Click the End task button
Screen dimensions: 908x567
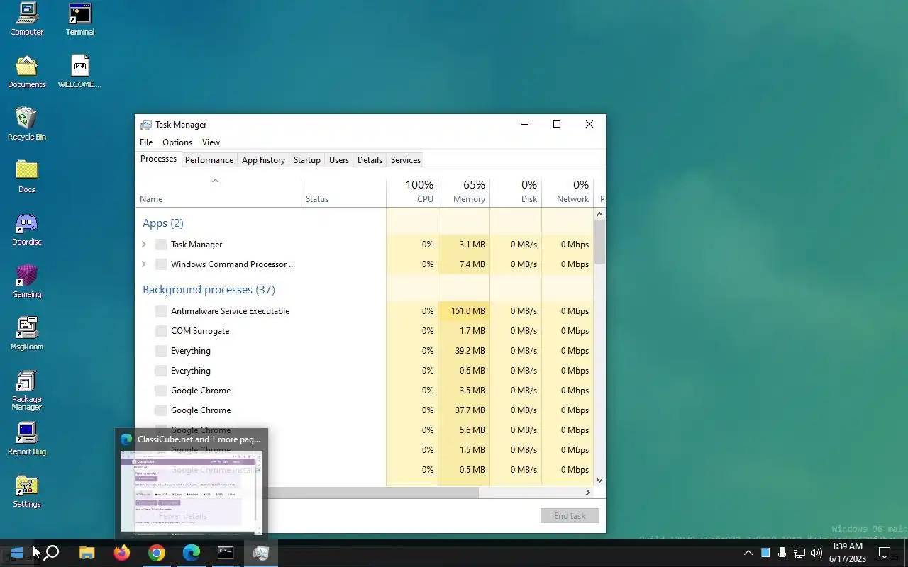[x=570, y=516]
